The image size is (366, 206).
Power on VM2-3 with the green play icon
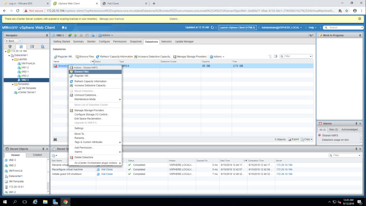click(75, 35)
